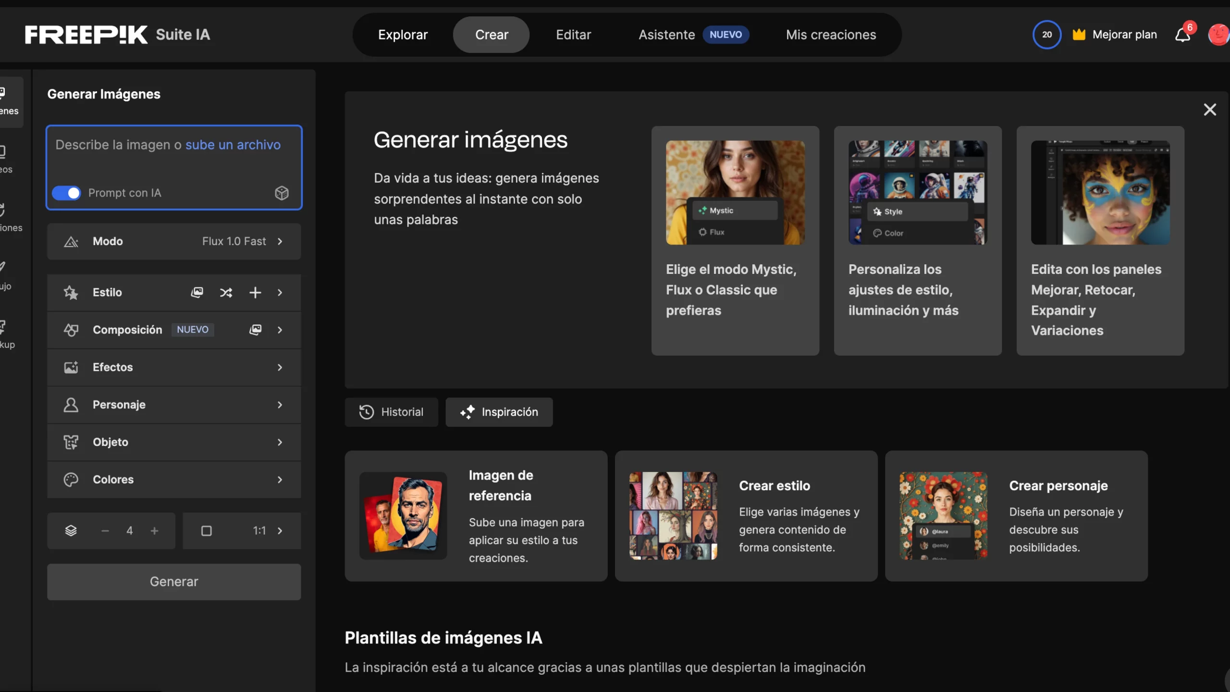
Task: Toggle the Prompt con IA switch
Action: 67,193
